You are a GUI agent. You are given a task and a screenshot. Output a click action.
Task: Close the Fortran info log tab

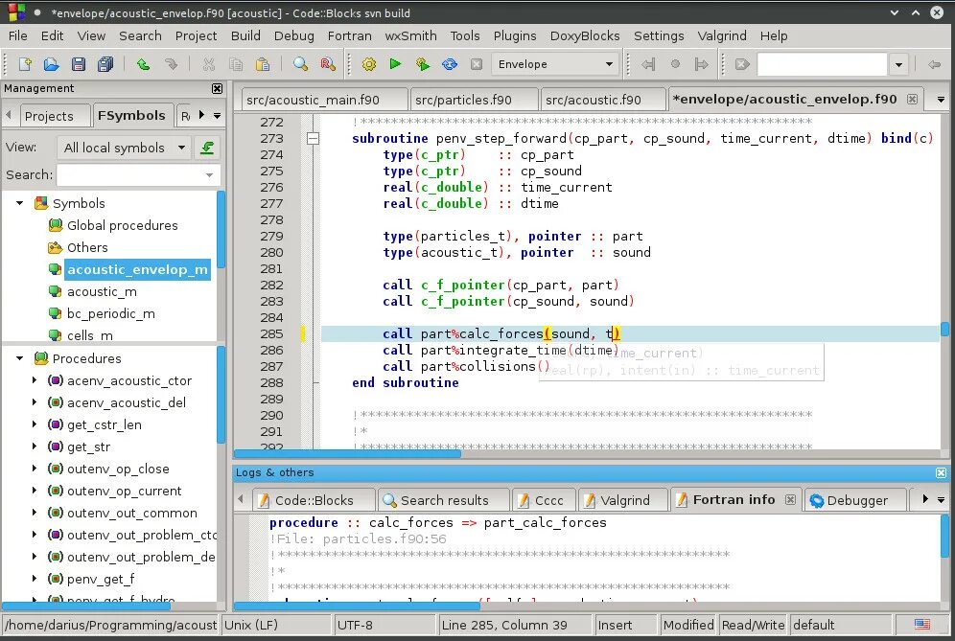pyautogui.click(x=790, y=500)
